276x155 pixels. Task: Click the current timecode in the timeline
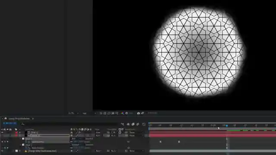click(x=9, y=123)
